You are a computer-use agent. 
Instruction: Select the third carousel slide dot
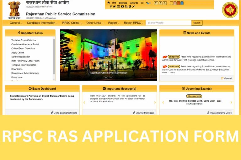tap(110, 77)
